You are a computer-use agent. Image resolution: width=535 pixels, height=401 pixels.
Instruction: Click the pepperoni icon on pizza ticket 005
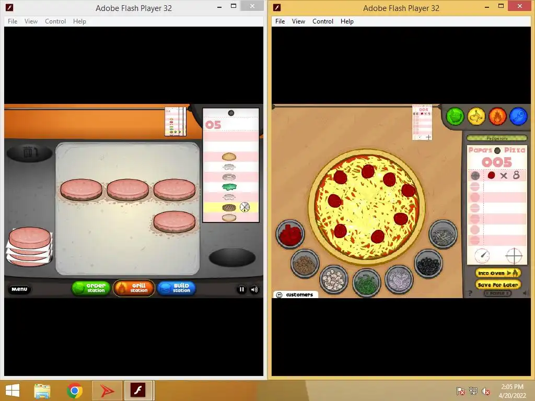pos(491,175)
